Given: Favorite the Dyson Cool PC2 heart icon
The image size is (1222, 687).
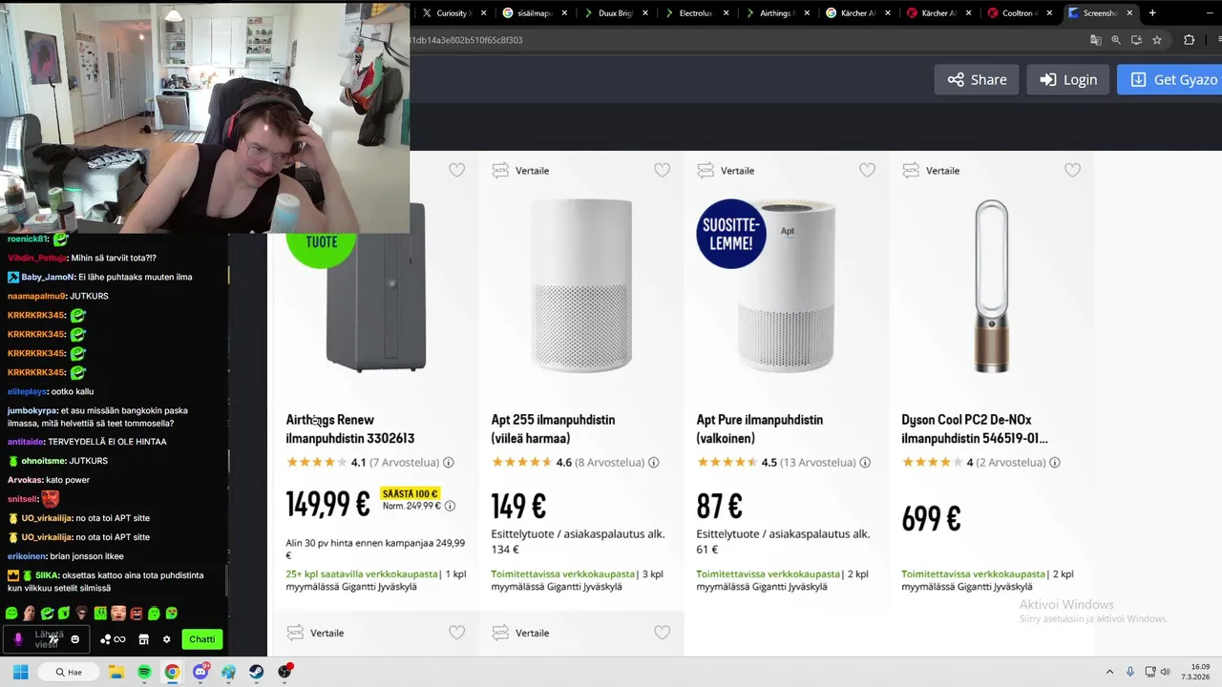Looking at the screenshot, I should [x=1073, y=170].
